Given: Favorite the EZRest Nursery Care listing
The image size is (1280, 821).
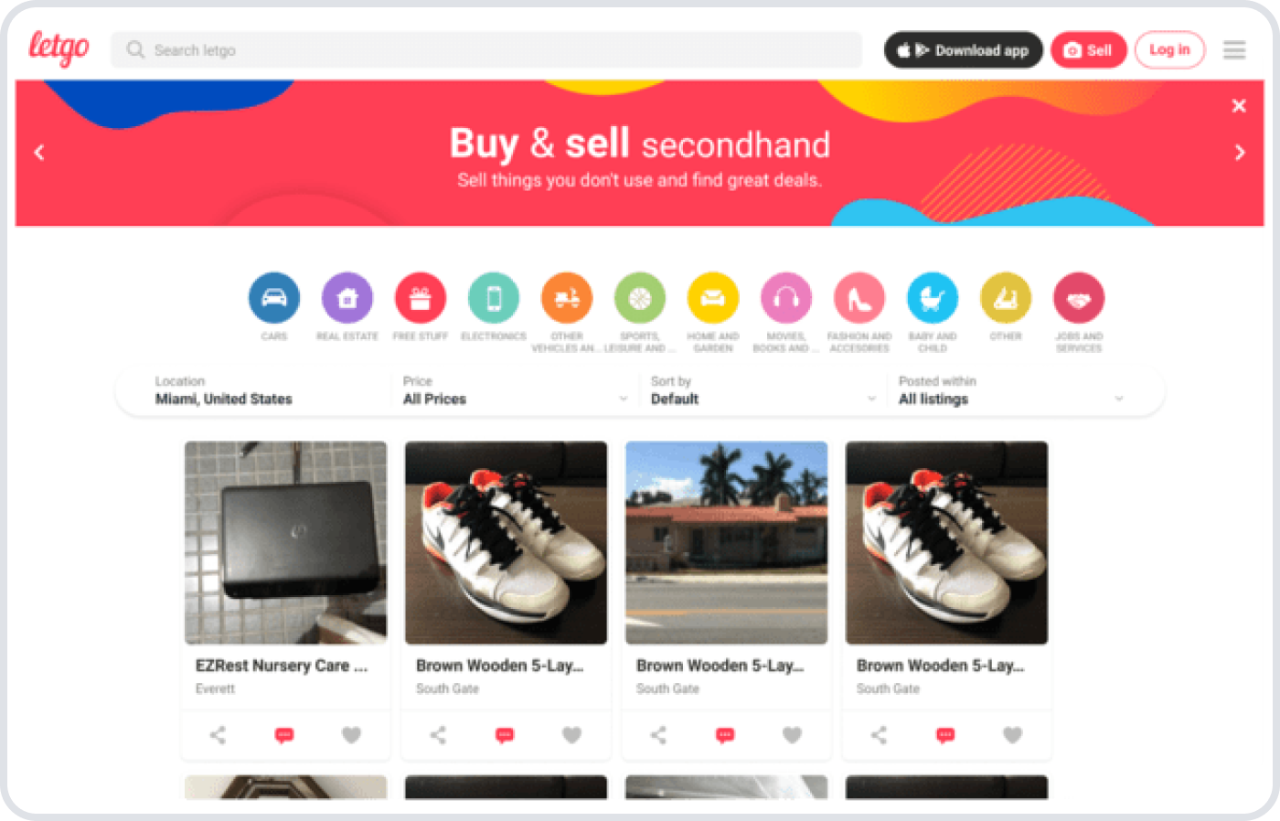Looking at the screenshot, I should (352, 734).
